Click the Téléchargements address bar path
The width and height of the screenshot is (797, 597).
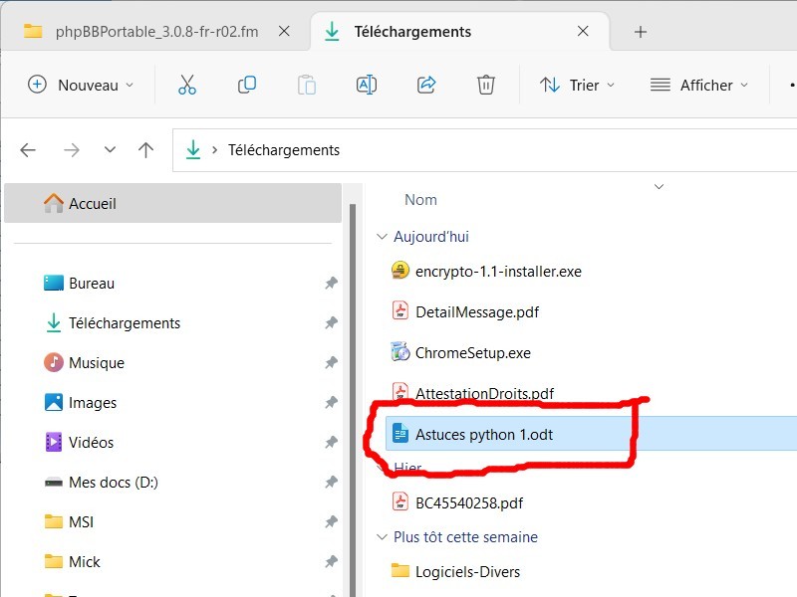(284, 150)
